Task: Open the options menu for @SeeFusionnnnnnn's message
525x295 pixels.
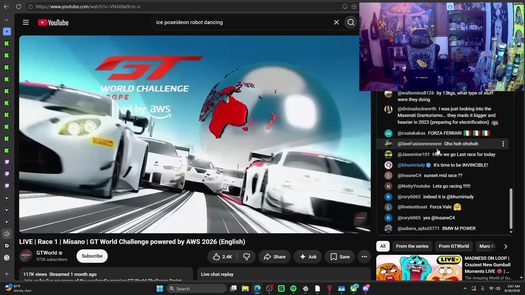Action: [503, 144]
